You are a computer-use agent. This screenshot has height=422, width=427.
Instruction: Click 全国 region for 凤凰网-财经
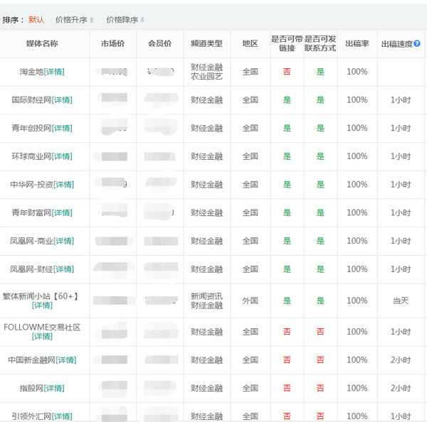point(251,269)
